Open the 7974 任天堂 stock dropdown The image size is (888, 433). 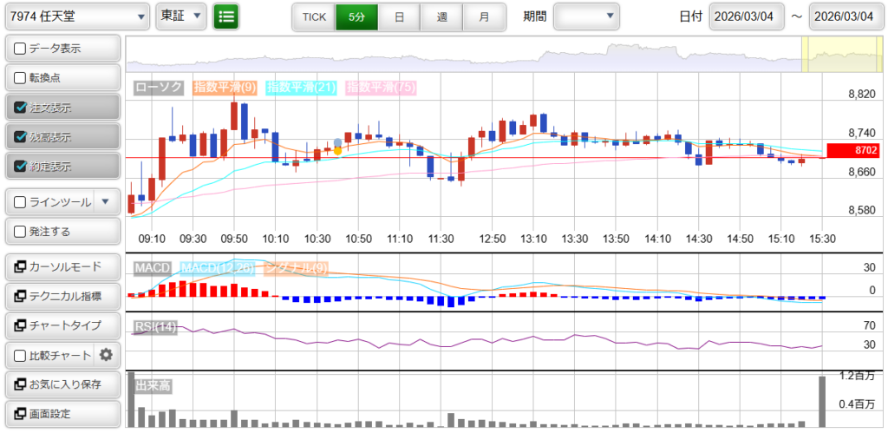(76, 16)
